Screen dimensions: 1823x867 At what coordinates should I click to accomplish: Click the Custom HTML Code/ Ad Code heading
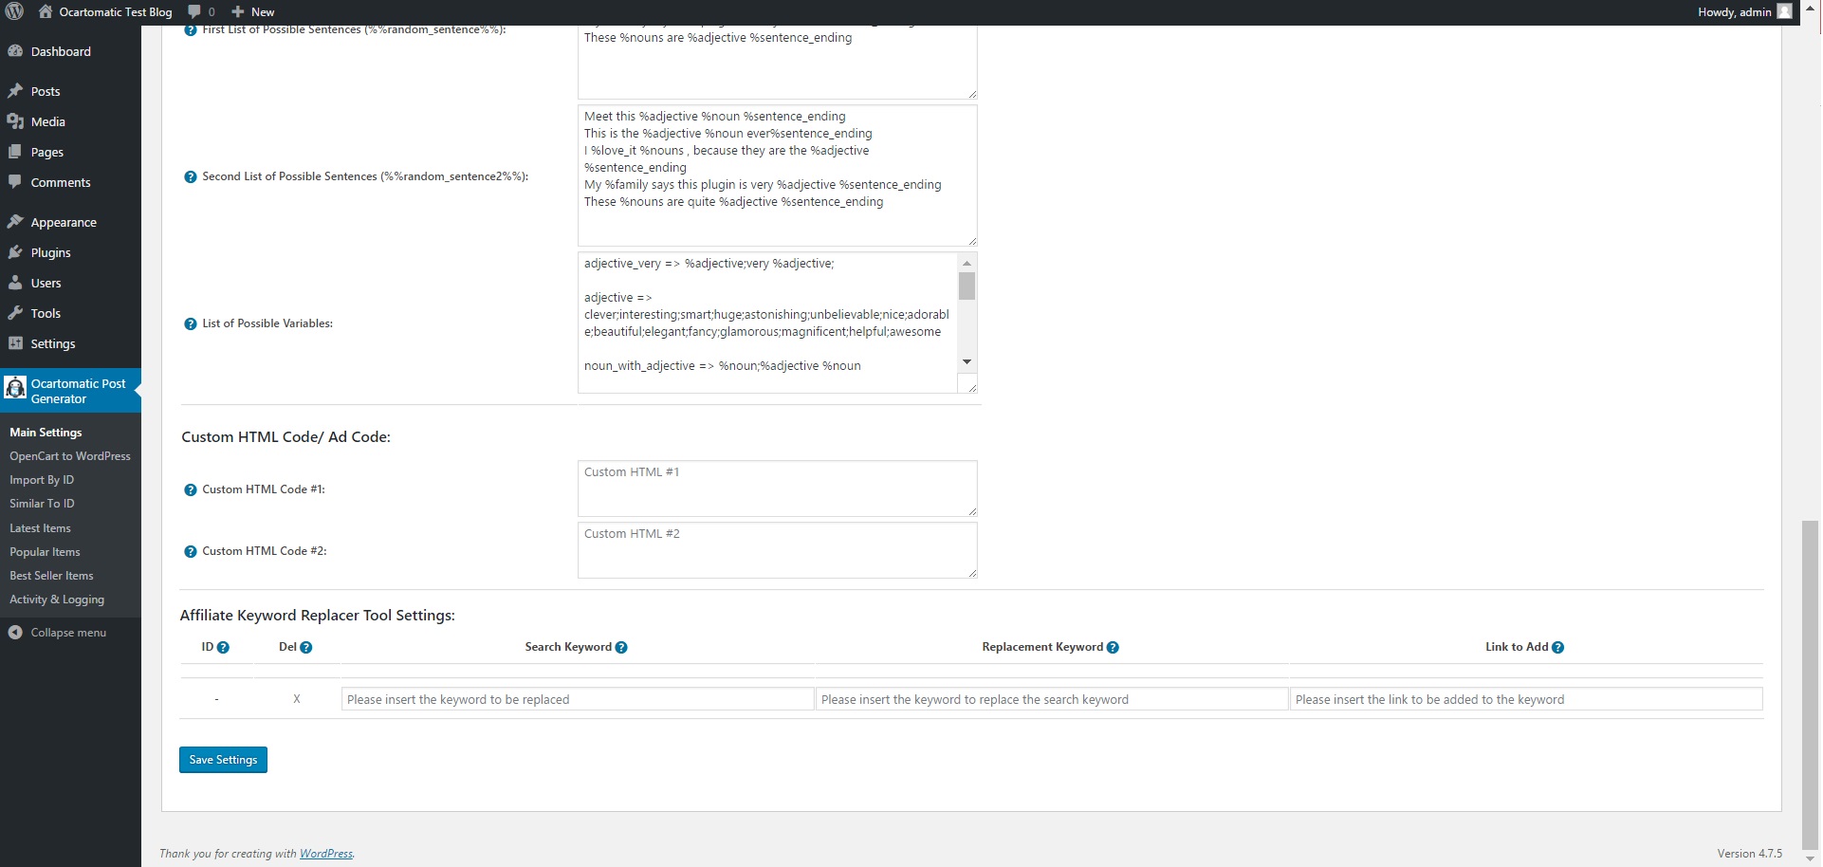286,437
